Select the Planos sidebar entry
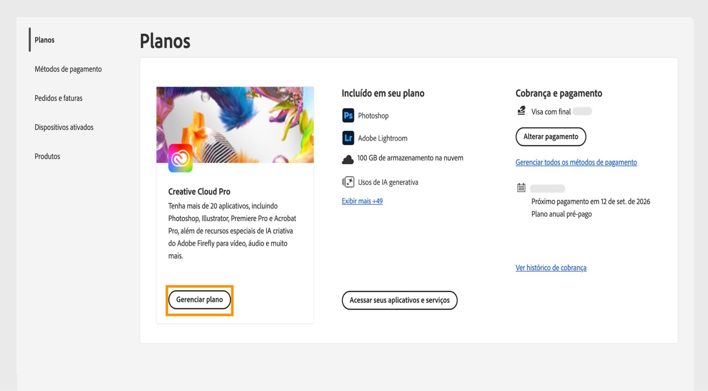Viewport: 708px width, 391px height. (x=44, y=40)
